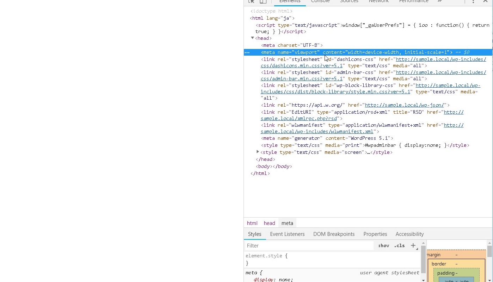
Task: Switch to the Console tab
Action: tap(320, 1)
